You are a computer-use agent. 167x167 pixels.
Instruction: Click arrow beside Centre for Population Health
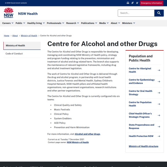coord(159,104)
